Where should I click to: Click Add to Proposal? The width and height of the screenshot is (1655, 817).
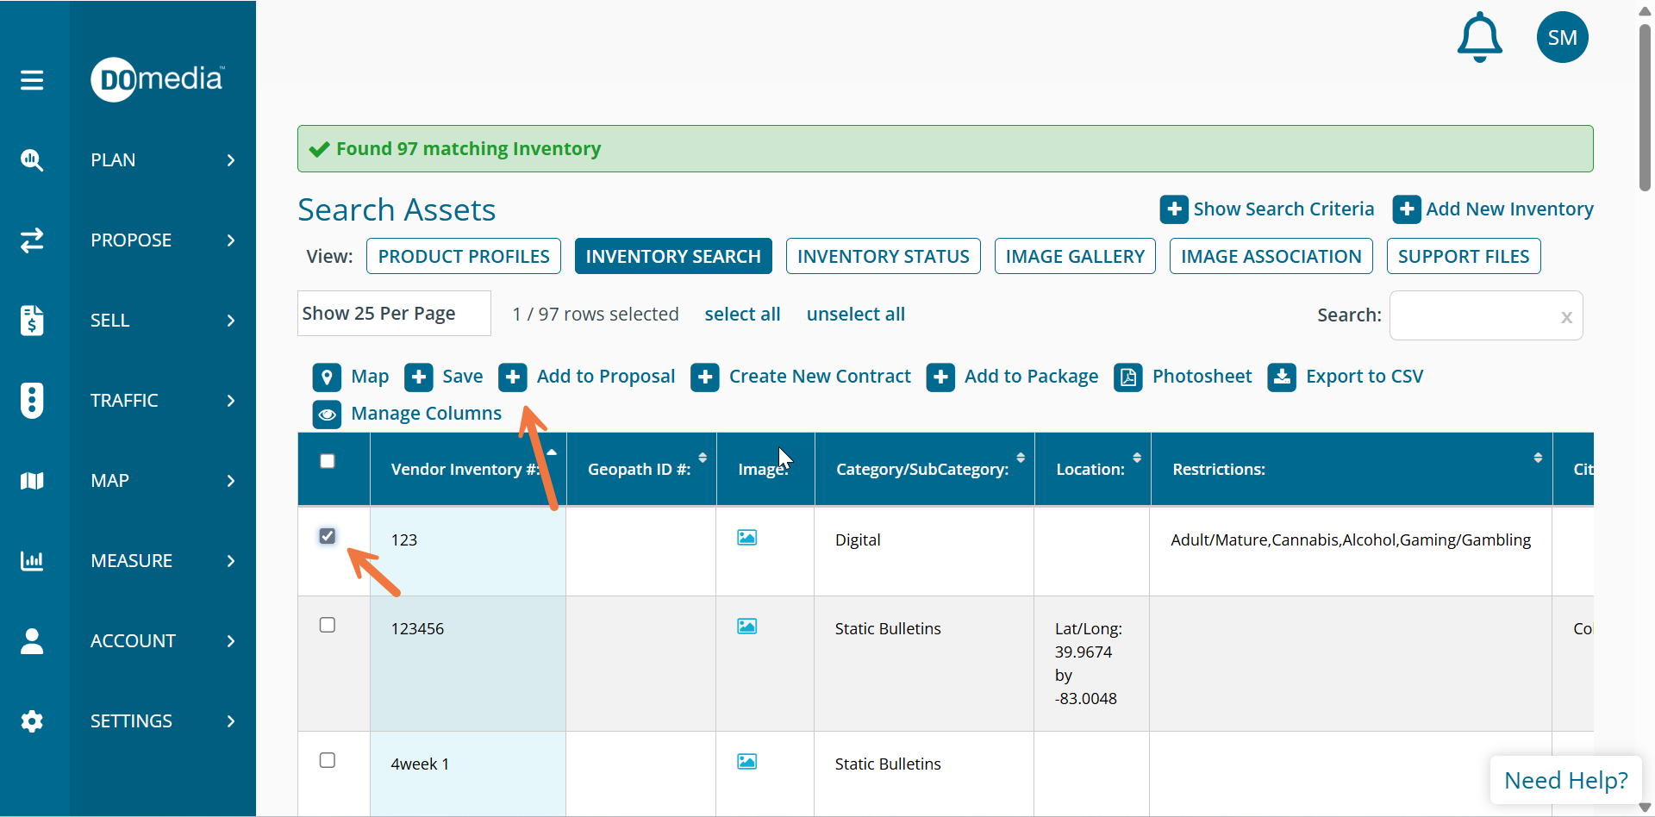coord(605,377)
